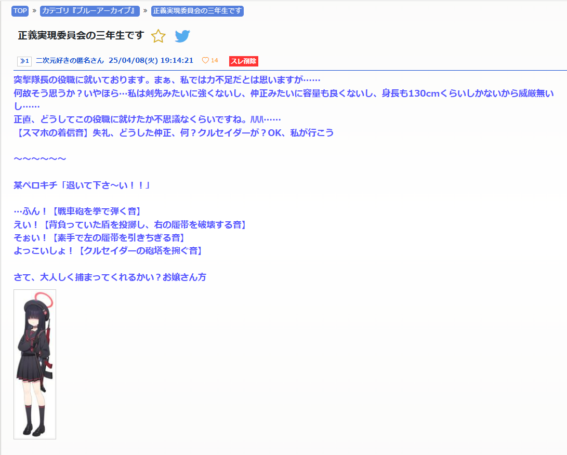567x455 pixels.
Task: Click the heart like icon with 14
Action: pos(210,60)
